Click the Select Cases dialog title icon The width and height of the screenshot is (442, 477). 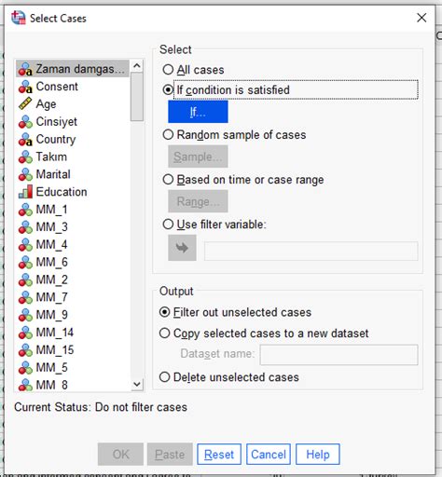coord(19,18)
